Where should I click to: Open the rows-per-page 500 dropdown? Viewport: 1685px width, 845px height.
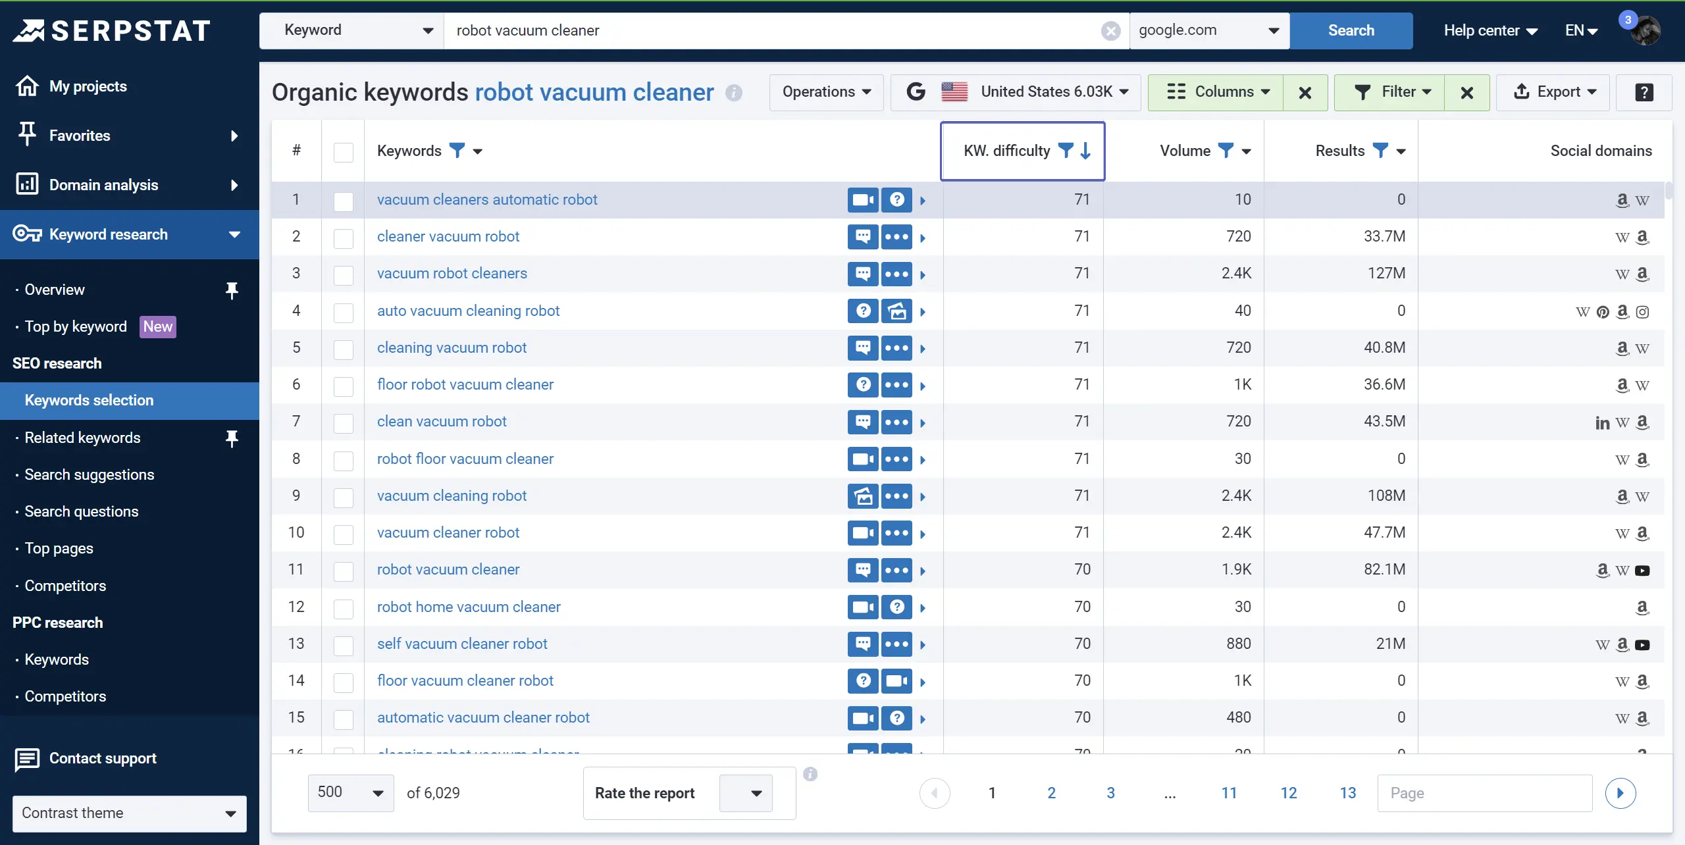(351, 793)
